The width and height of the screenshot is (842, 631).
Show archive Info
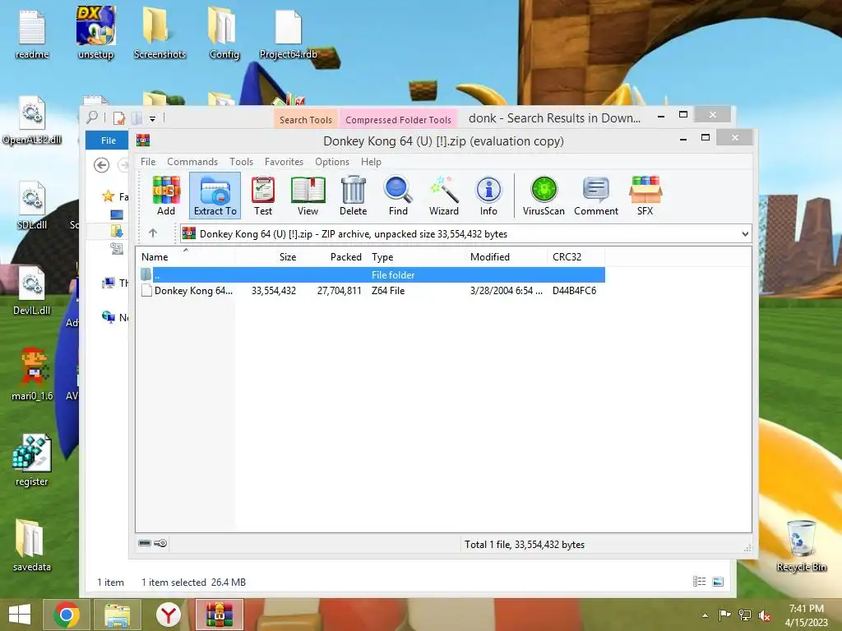[x=488, y=196]
